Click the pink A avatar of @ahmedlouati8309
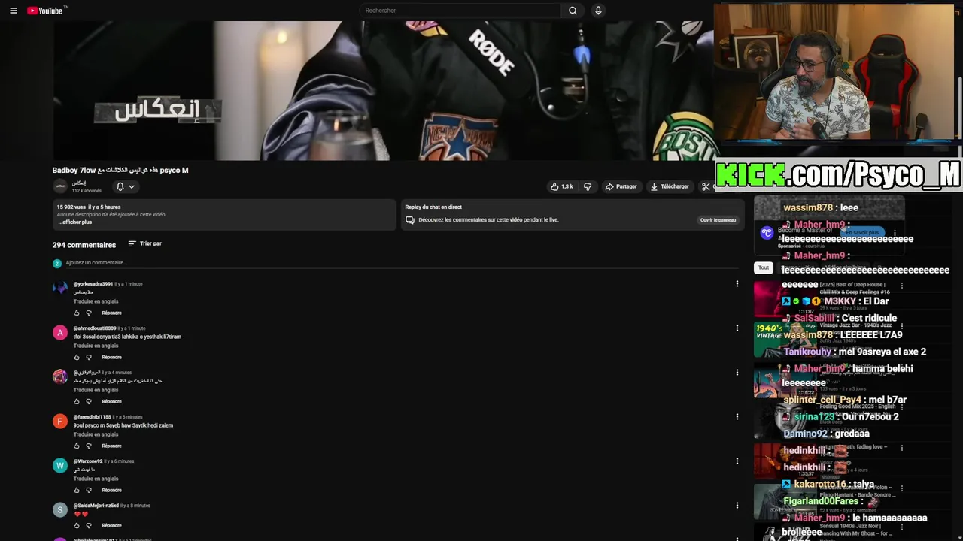Screen dimensions: 963x541 60,333
